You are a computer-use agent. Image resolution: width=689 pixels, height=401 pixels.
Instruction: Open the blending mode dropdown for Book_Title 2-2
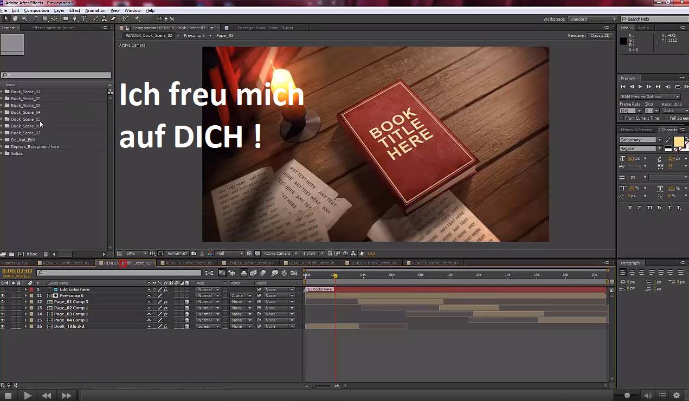click(208, 327)
